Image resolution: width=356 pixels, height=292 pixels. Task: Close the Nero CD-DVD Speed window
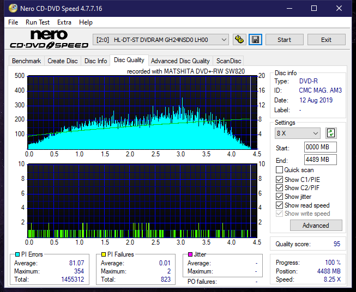coord(339,8)
